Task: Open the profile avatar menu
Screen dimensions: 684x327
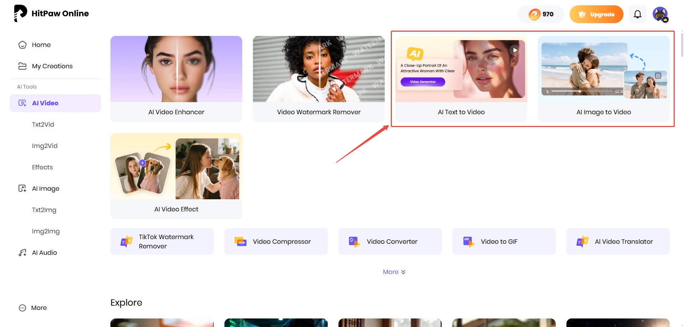Action: coord(660,14)
